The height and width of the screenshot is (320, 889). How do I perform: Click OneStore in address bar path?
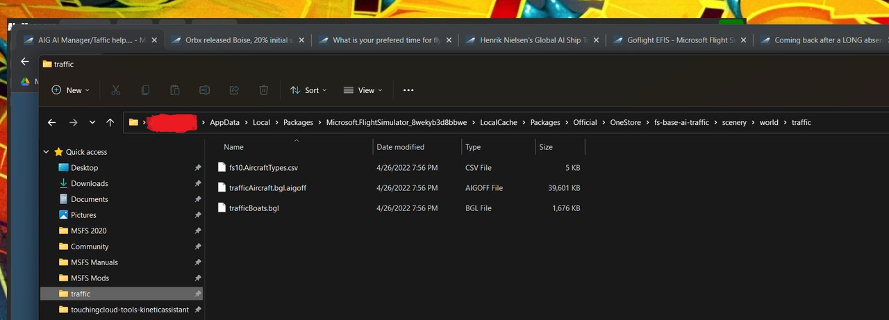pyautogui.click(x=626, y=122)
